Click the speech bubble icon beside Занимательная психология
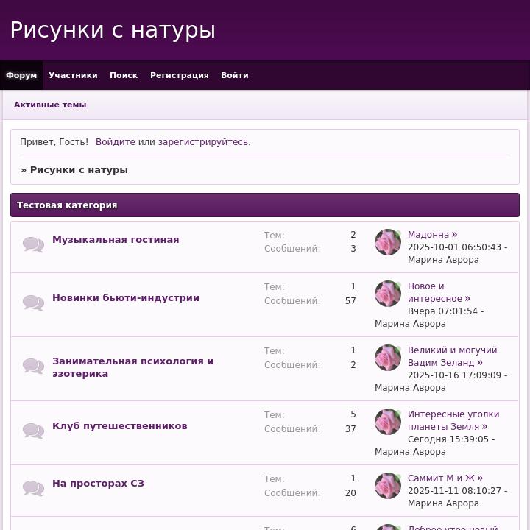Viewport: 530px width, 530px height. [x=33, y=366]
